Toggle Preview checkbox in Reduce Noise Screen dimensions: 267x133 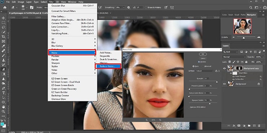[x=199, y=62]
